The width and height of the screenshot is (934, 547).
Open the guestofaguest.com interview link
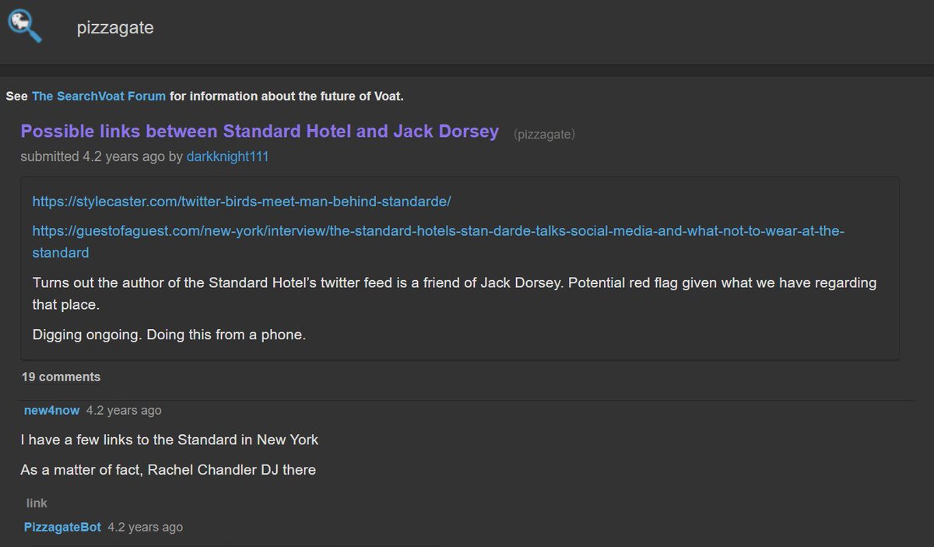(x=438, y=242)
